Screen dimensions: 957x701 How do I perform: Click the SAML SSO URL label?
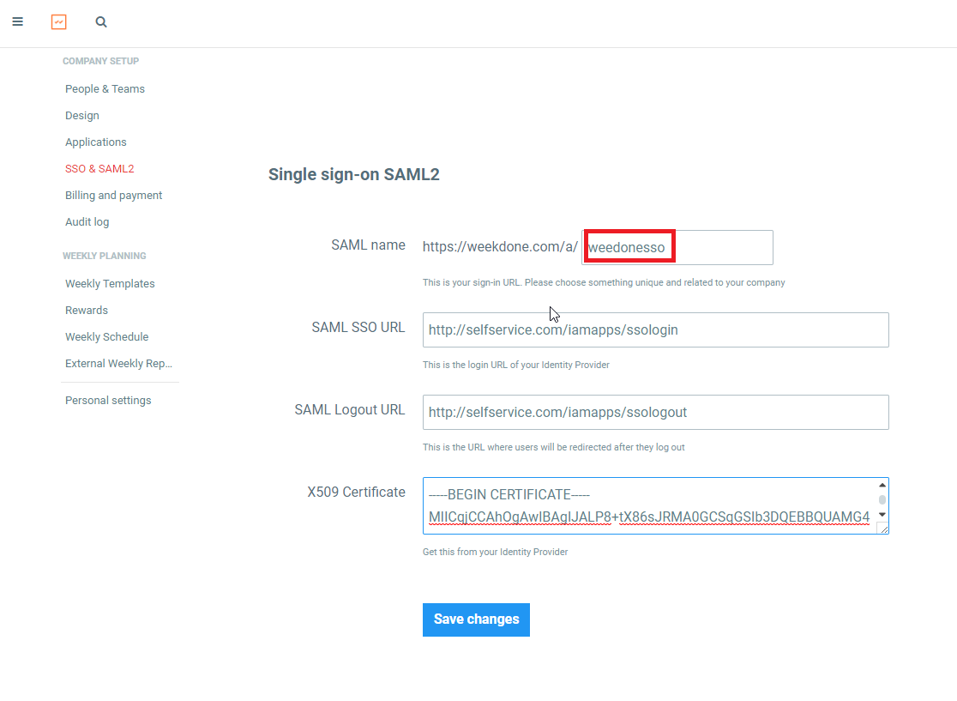[x=358, y=327]
